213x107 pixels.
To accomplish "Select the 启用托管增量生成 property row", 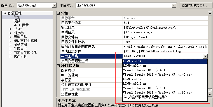I will pos(92,61).
